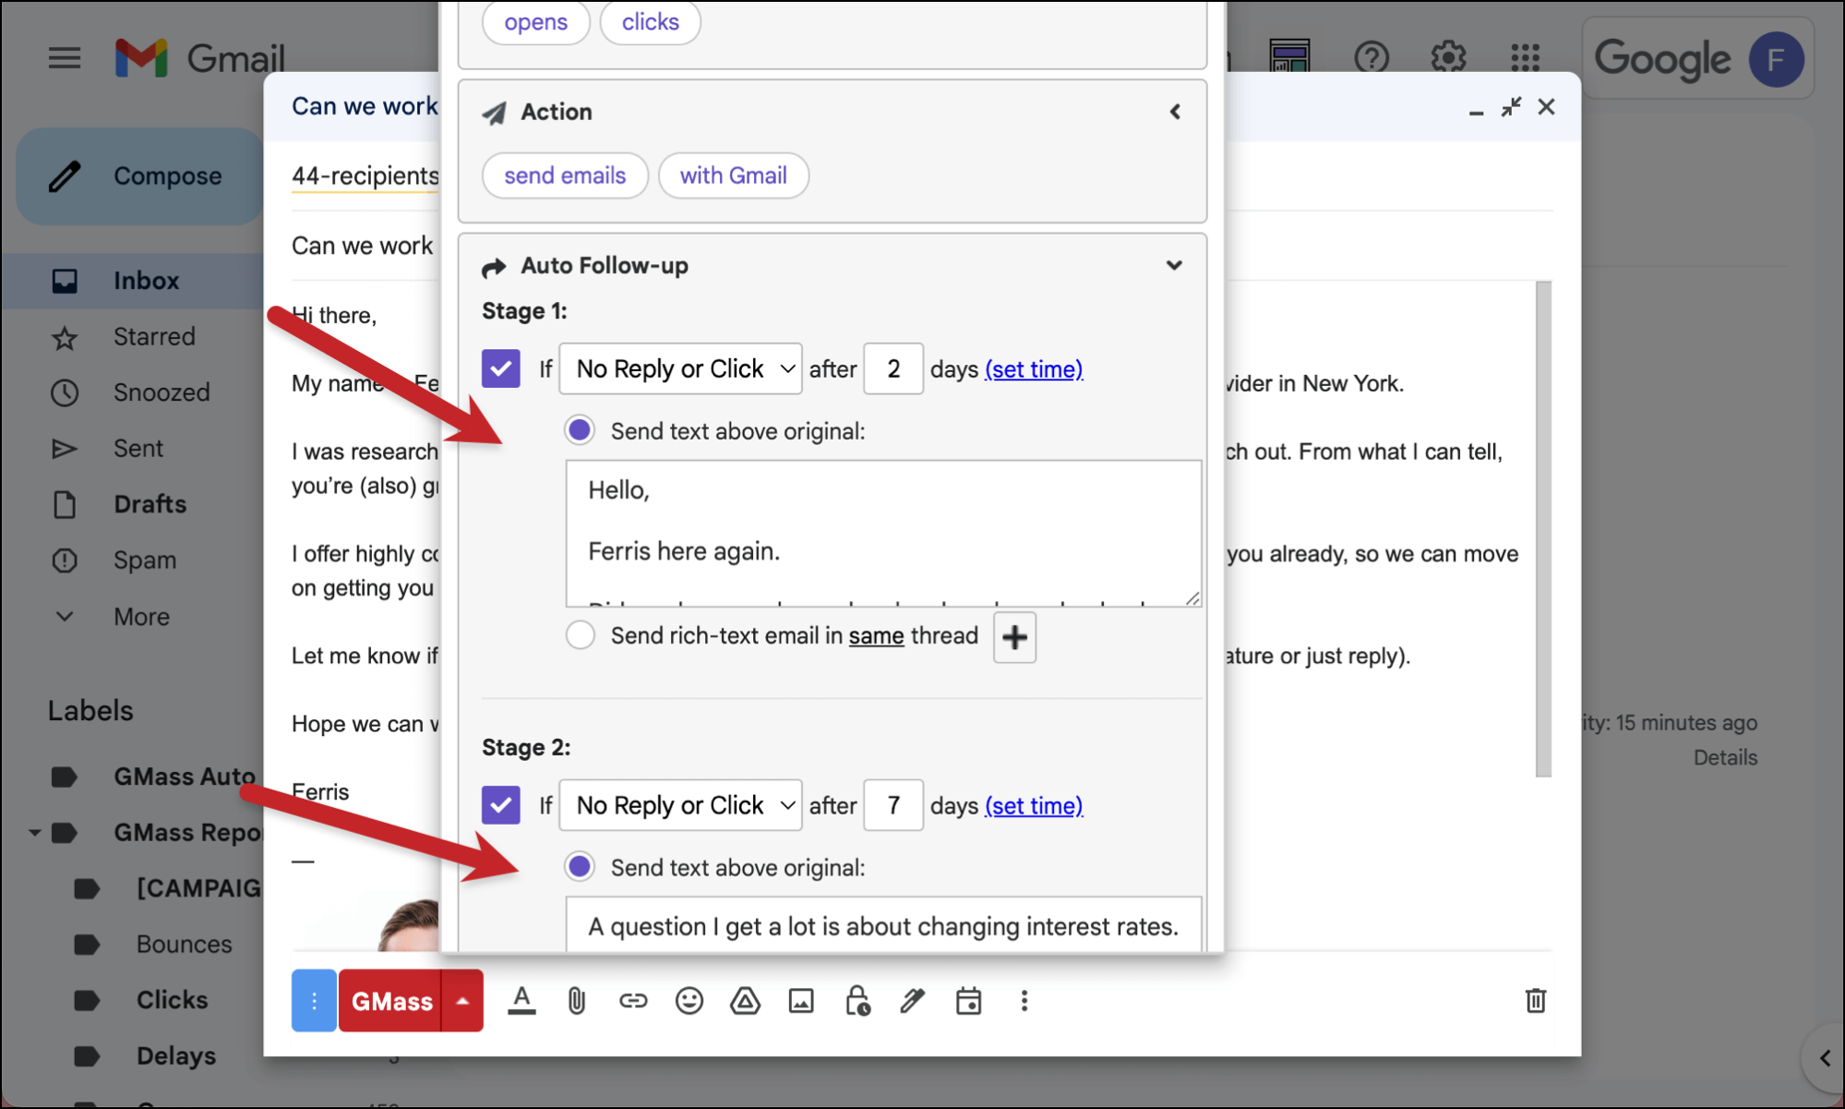Insert link using the chain icon
This screenshot has width=1845, height=1109.
click(x=633, y=1001)
